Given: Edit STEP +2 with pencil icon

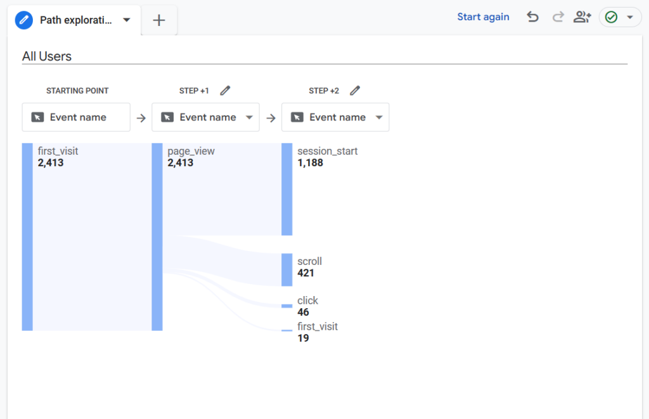Looking at the screenshot, I should tap(355, 91).
